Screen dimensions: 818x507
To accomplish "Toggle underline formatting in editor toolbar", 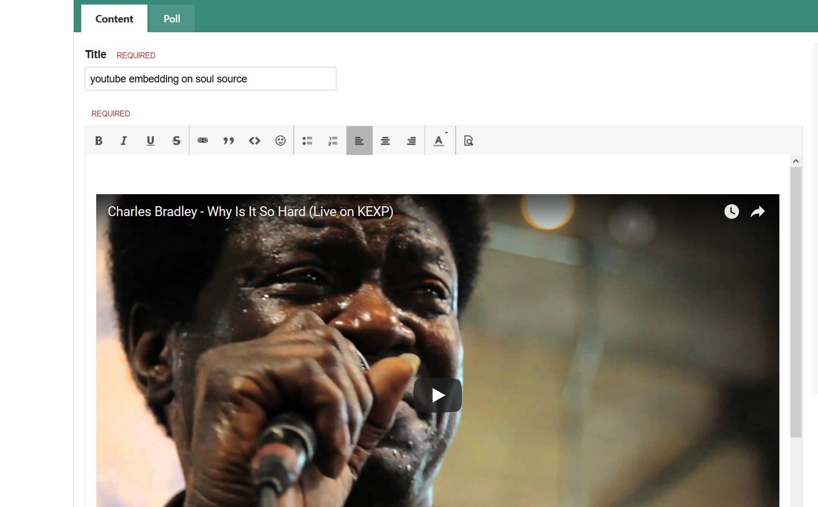I will pos(150,141).
